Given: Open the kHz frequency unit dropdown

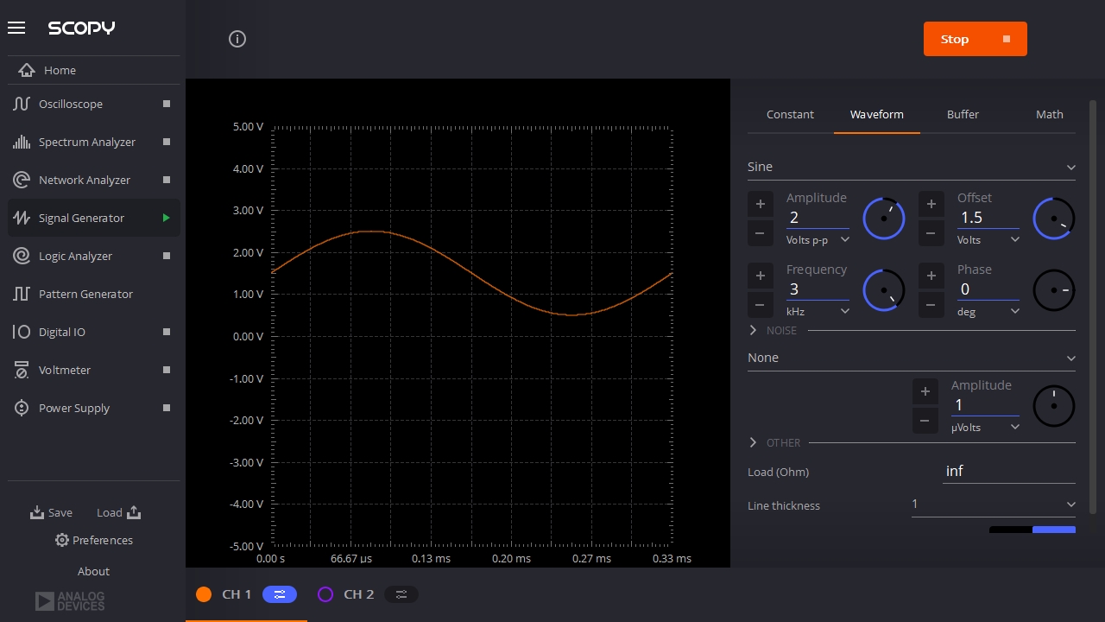Looking at the screenshot, I should 818,311.
